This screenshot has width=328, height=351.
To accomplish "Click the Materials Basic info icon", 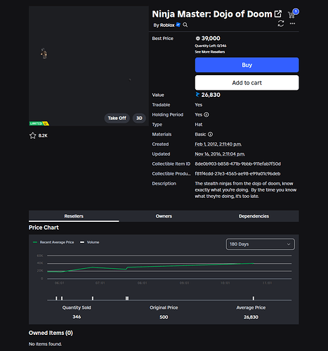I will [210, 134].
